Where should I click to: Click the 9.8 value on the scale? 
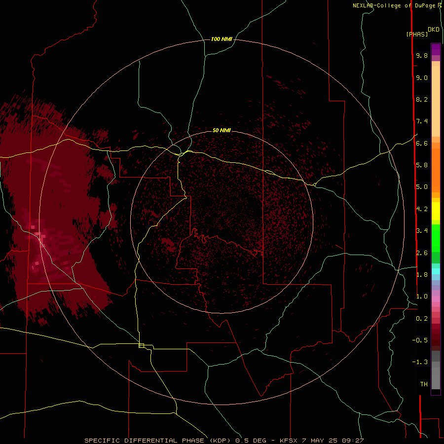[x=422, y=55]
